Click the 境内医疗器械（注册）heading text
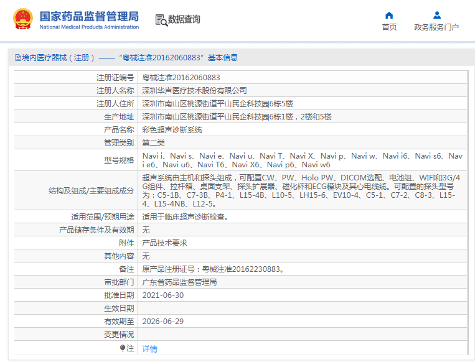 (x=59, y=57)
